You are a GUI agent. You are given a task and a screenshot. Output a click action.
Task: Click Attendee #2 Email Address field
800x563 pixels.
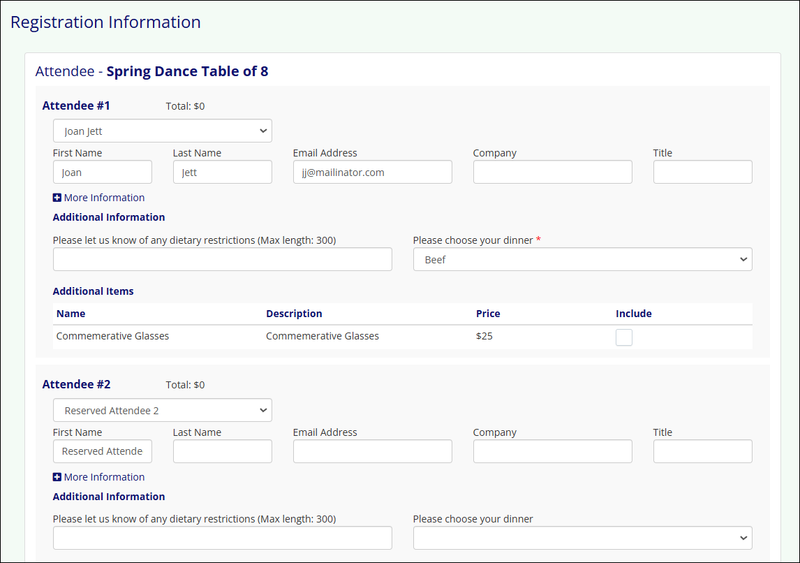pos(372,451)
